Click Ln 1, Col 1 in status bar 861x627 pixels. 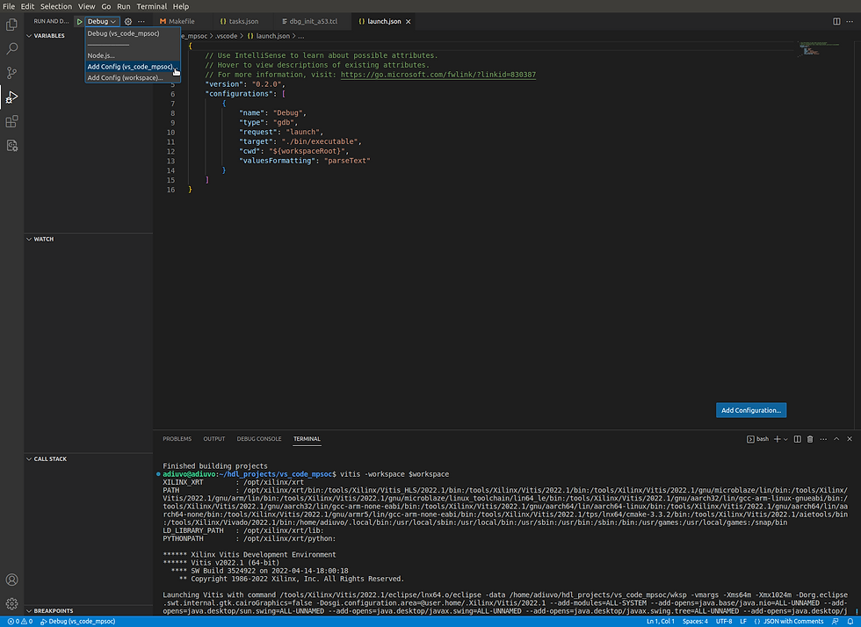pyautogui.click(x=660, y=622)
